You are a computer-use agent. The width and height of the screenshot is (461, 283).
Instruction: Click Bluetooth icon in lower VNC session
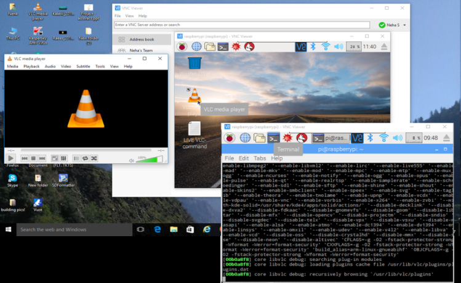pos(370,138)
